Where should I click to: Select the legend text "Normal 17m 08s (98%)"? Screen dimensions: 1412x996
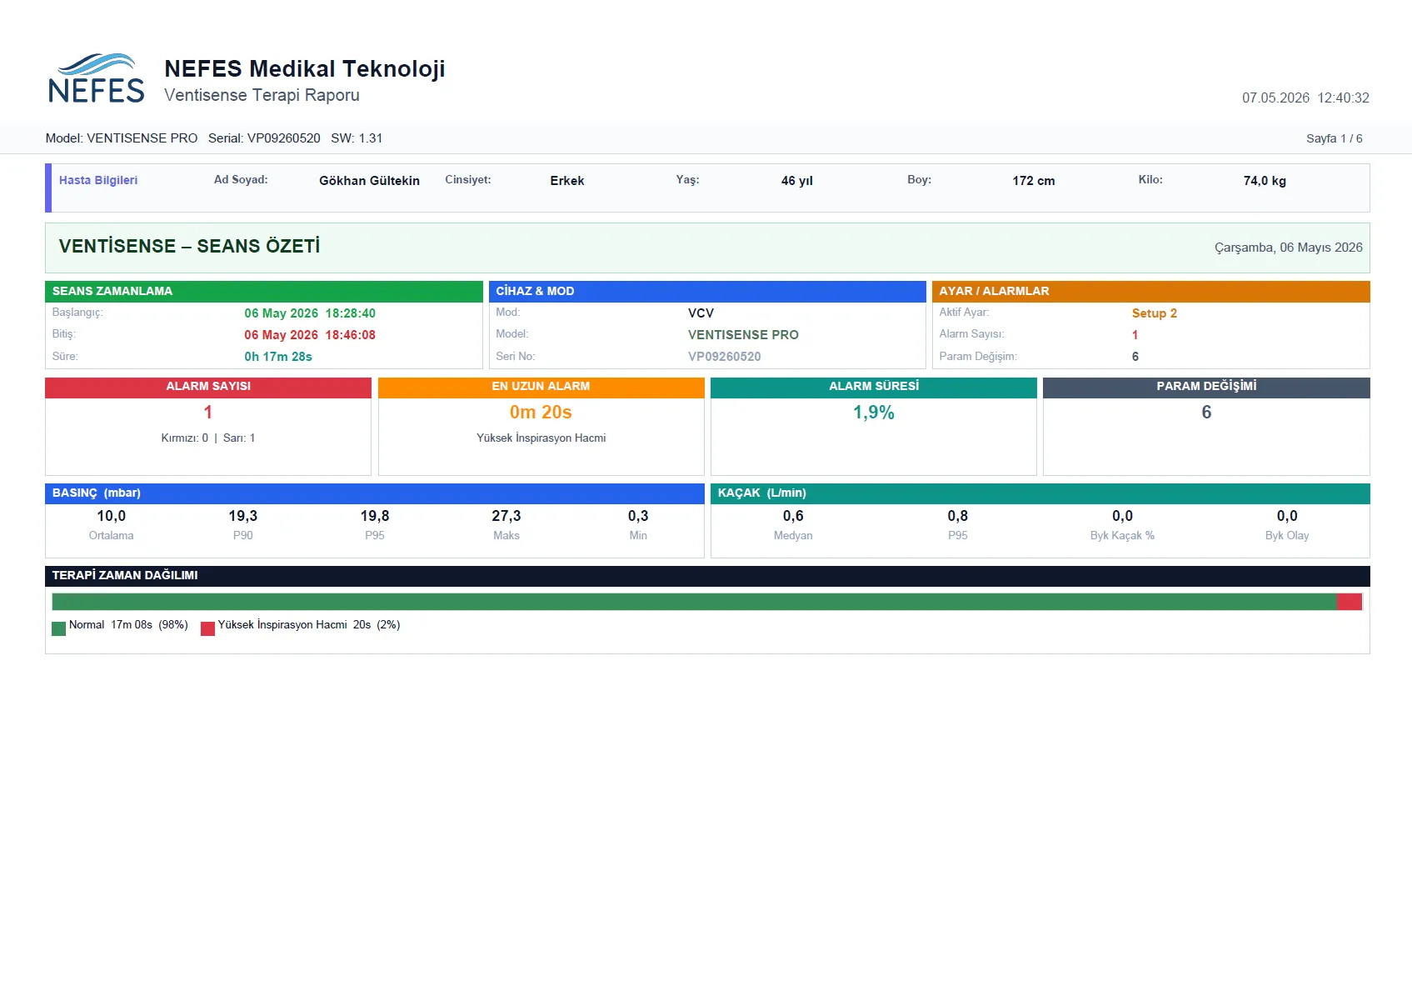(x=128, y=625)
